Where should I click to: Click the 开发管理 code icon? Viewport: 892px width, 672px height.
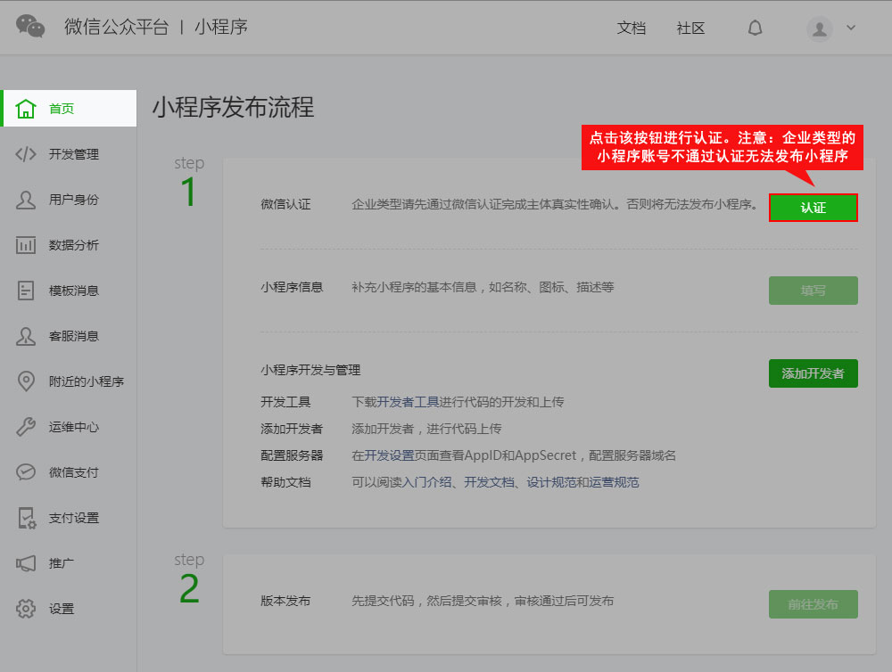[x=26, y=154]
